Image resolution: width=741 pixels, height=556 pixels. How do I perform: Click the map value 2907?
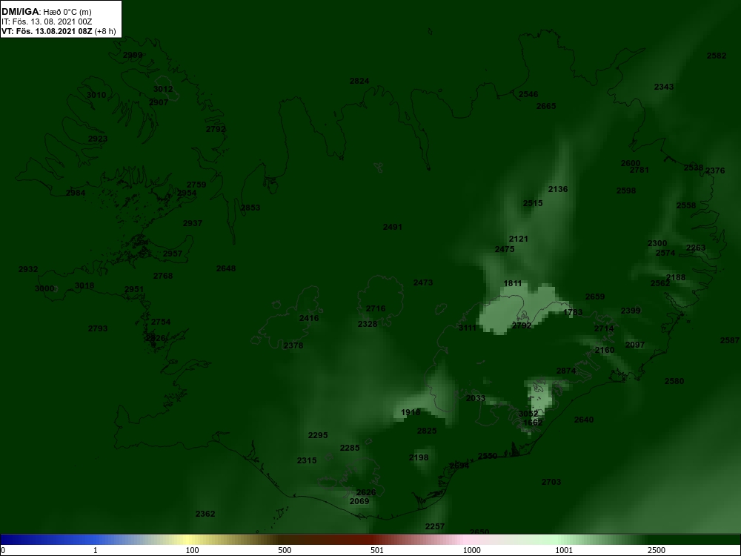(x=159, y=102)
